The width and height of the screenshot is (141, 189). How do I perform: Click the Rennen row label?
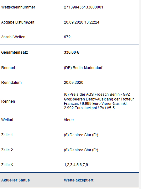[x=8, y=101]
